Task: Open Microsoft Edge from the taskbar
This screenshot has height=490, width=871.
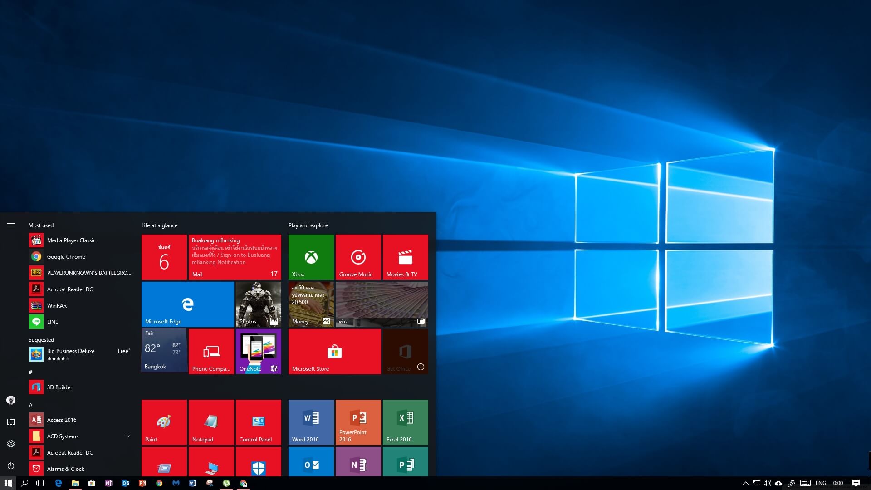Action: 58,483
